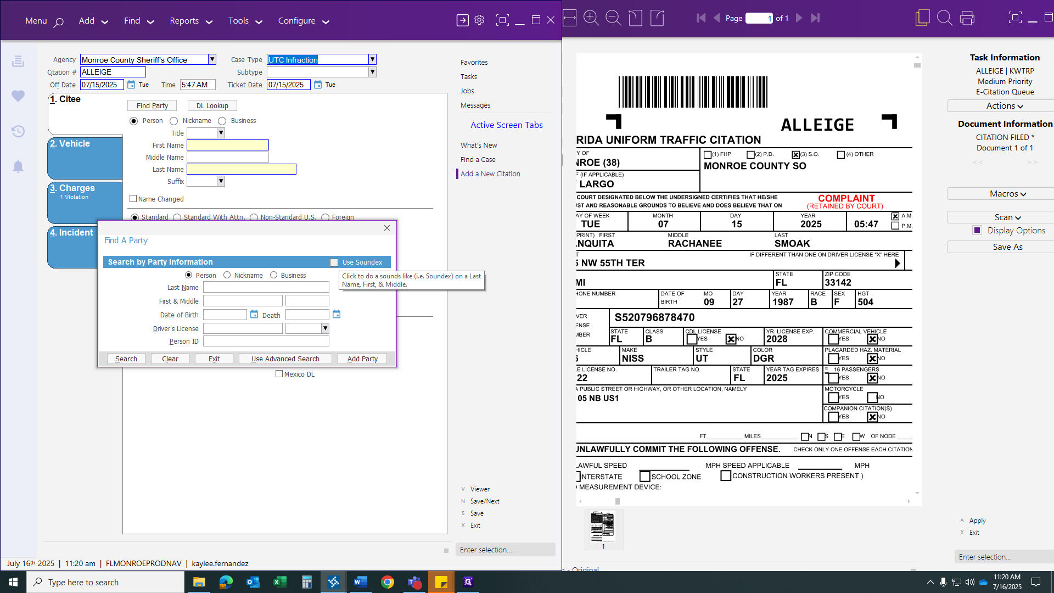Go to last page using skip-forward arrow

click(x=815, y=18)
